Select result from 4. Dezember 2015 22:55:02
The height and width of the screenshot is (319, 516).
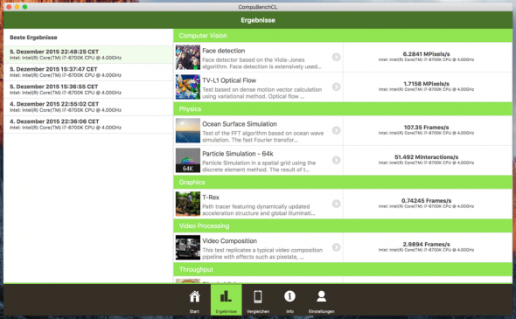[x=88, y=107]
